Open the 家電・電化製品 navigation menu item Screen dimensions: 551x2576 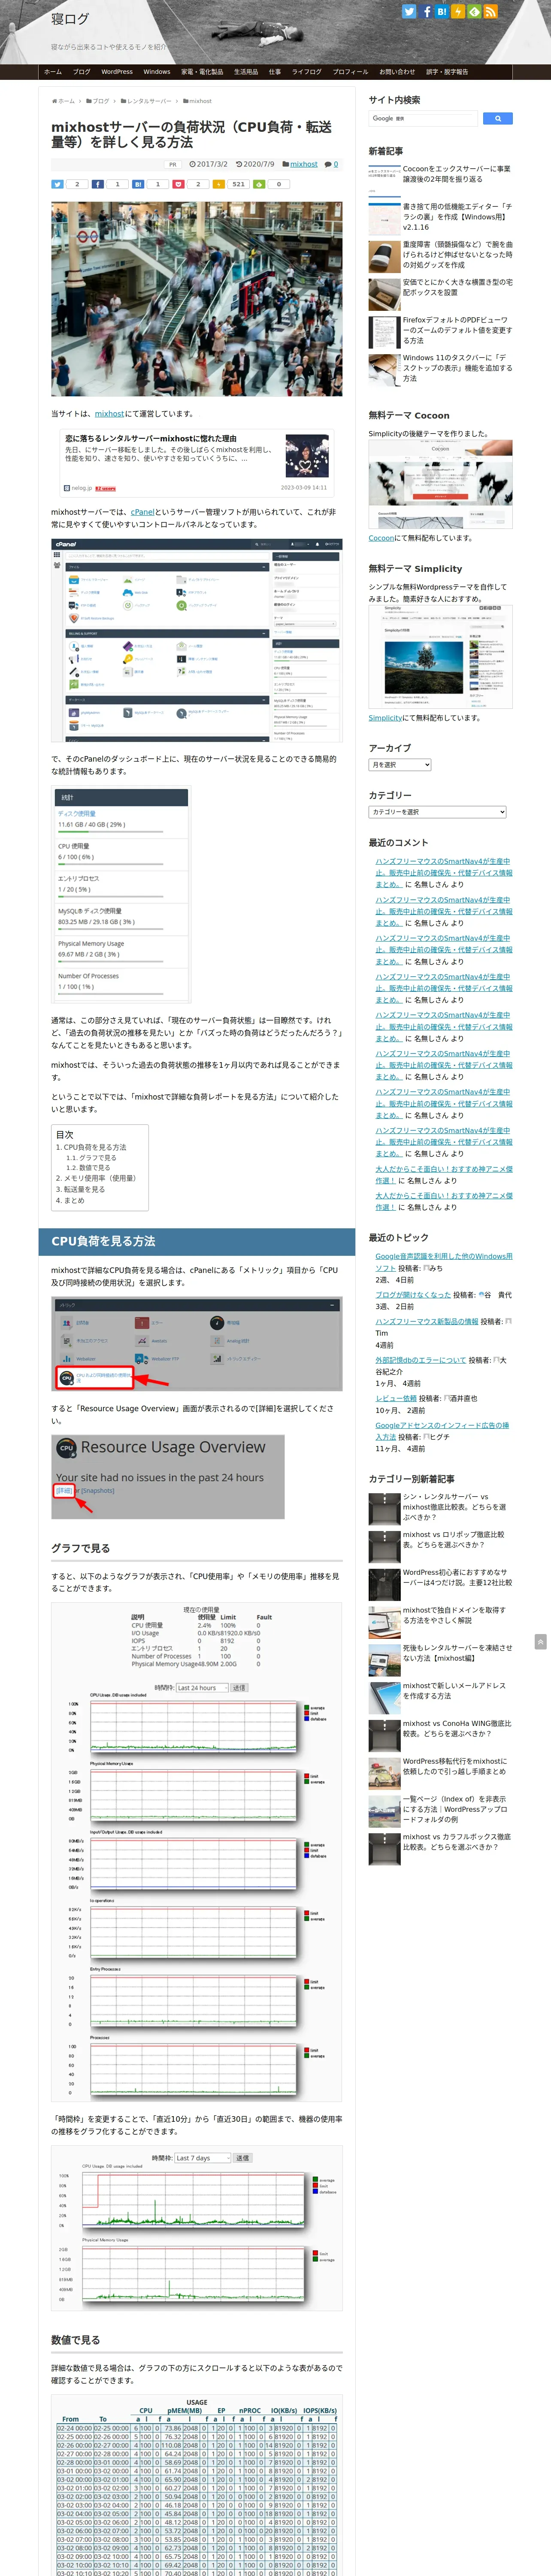click(x=202, y=72)
